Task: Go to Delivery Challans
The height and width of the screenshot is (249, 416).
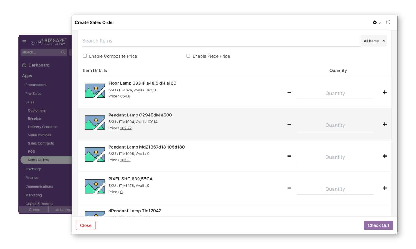Action: [42, 127]
